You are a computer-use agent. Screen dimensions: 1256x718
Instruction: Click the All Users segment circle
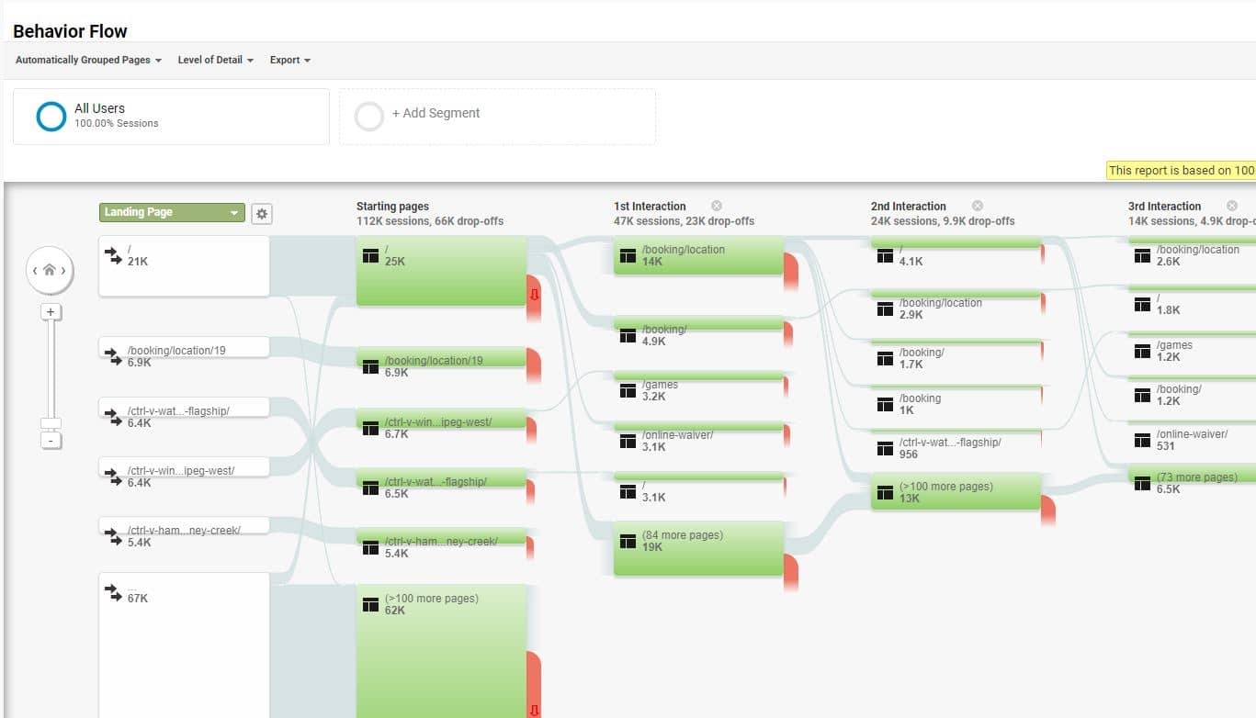tap(51, 116)
